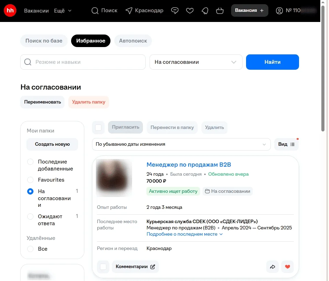Click the user profile avatar icon
Image resolution: width=329 pixels, height=281 pixels.
click(279, 10)
